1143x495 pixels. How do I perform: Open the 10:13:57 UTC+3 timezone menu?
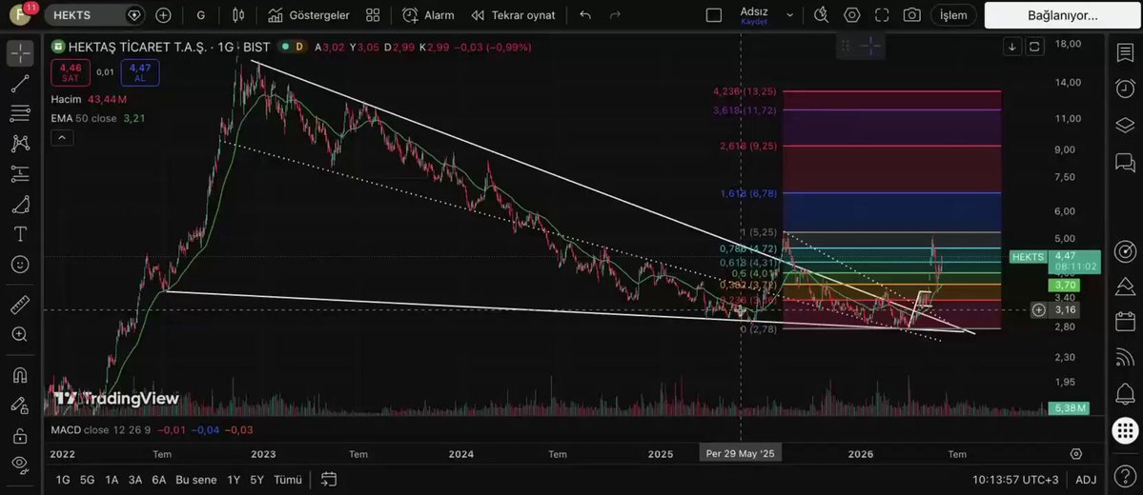(1015, 480)
